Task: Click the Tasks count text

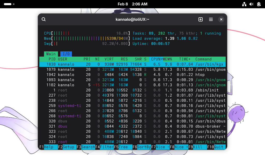Action: [176, 33]
